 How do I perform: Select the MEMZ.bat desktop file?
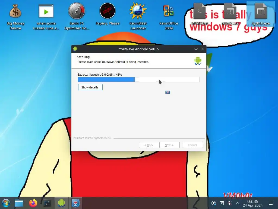click(x=200, y=14)
